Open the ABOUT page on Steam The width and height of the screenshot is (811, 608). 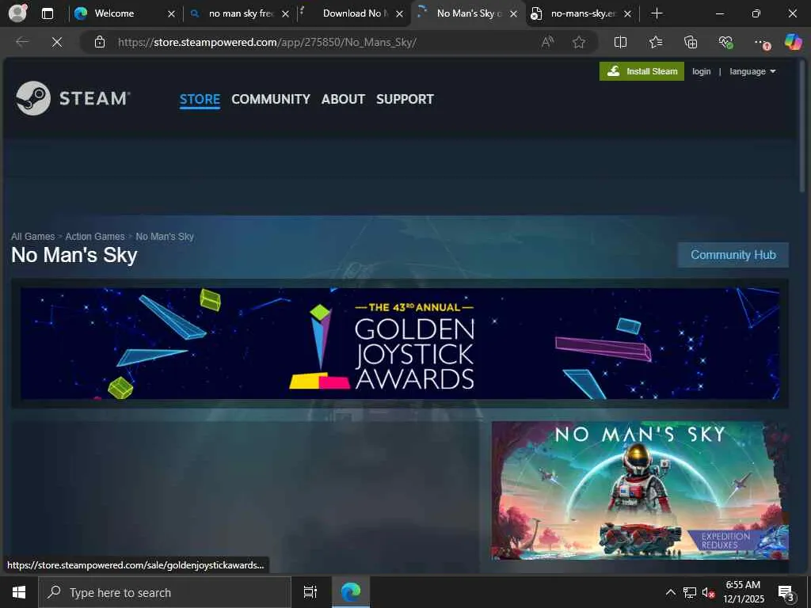[343, 99]
